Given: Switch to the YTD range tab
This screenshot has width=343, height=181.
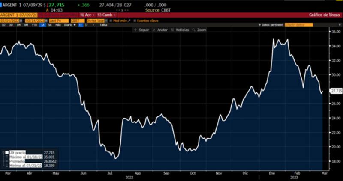Looking at the screenshot, I should [x=35, y=25].
